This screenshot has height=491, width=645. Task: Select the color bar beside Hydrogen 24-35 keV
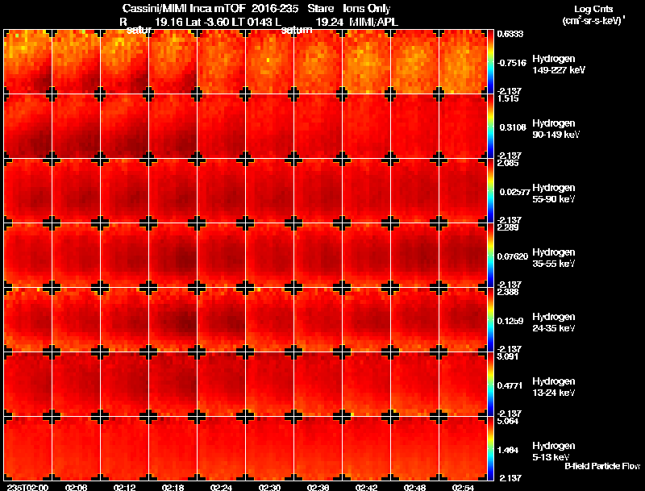[490, 320]
